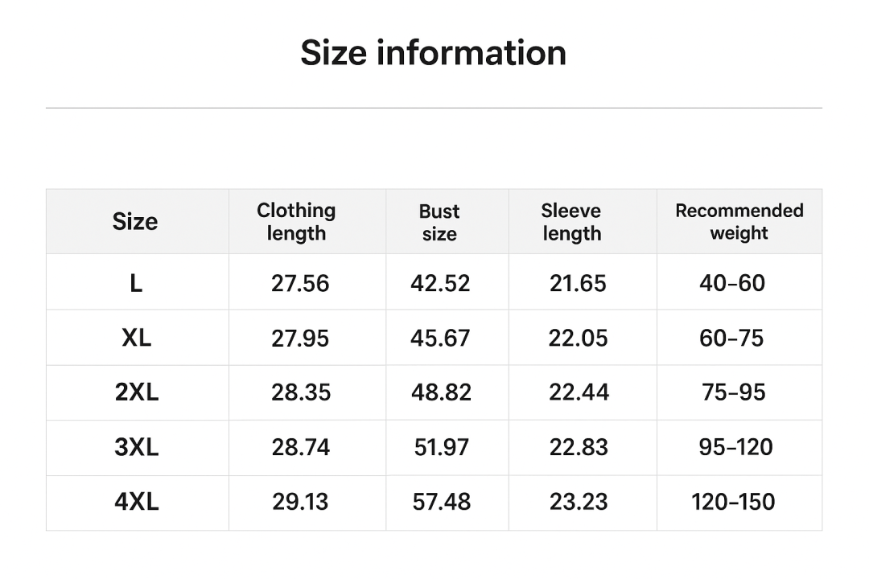Select the Bust size column header
The height and width of the screenshot is (579, 869).
pyautogui.click(x=439, y=223)
